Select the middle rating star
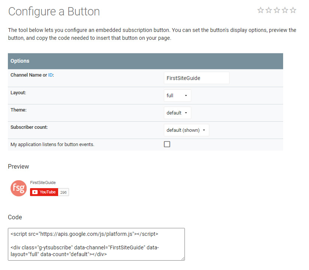 277,10
